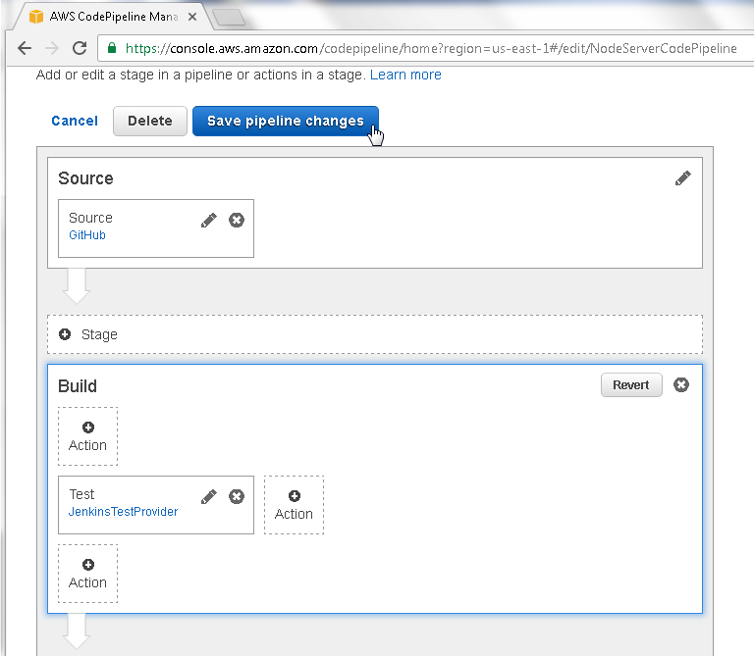Remove the Test JenkinsTestProvider action

pos(236,496)
